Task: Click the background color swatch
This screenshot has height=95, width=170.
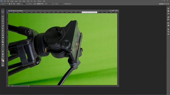Action: (x=3, y=61)
